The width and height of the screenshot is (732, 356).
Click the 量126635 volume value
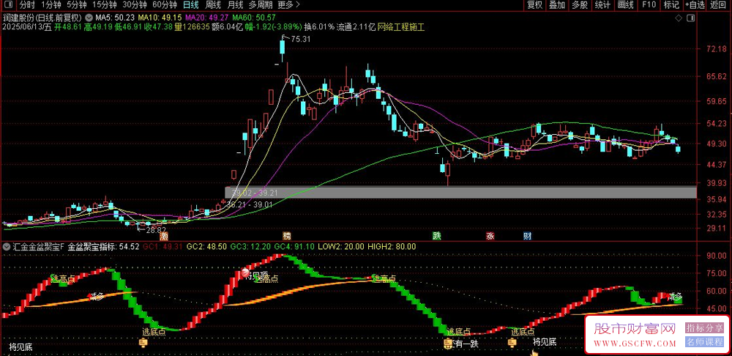click(191, 27)
